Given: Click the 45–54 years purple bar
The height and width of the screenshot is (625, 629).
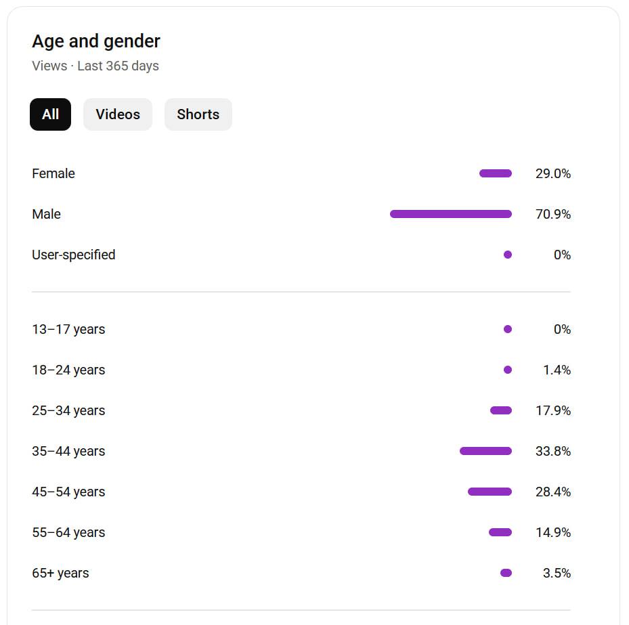Looking at the screenshot, I should tap(490, 492).
